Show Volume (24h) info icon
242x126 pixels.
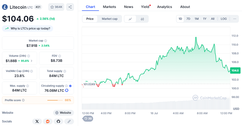click(28, 56)
